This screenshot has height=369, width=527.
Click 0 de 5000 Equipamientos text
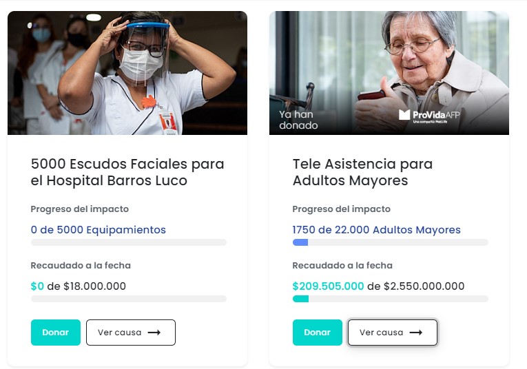tap(98, 230)
